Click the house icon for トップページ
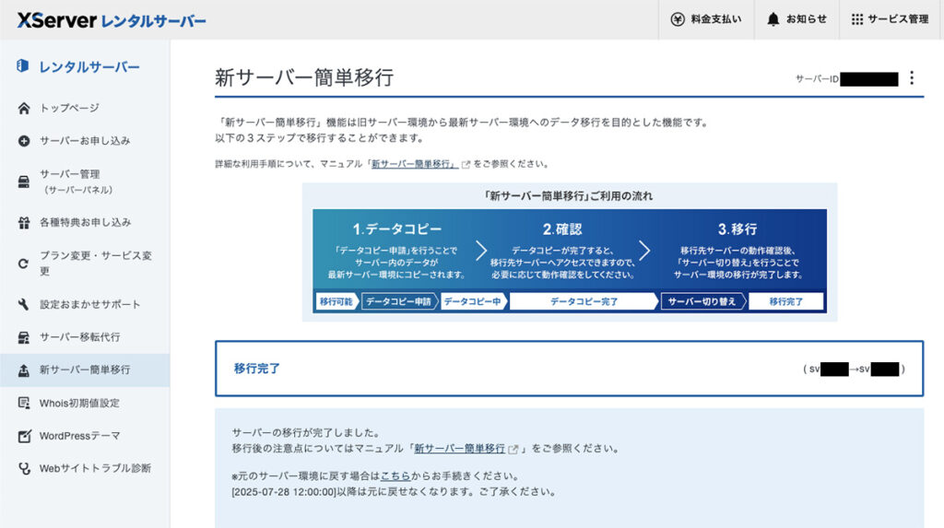Viewport: 944px width, 528px height. [23, 109]
